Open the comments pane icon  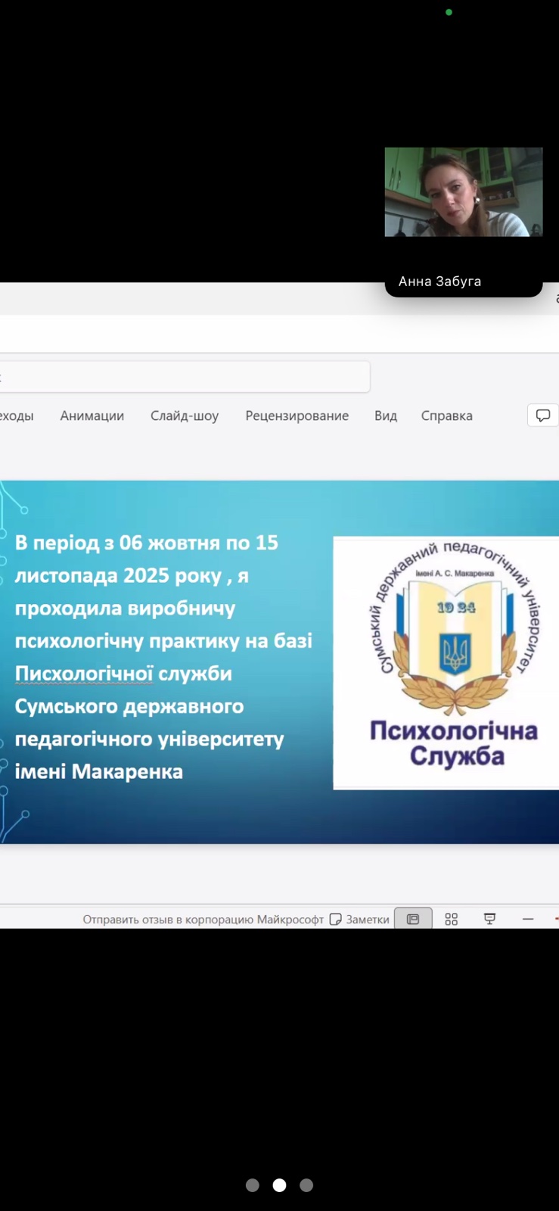pyautogui.click(x=542, y=416)
